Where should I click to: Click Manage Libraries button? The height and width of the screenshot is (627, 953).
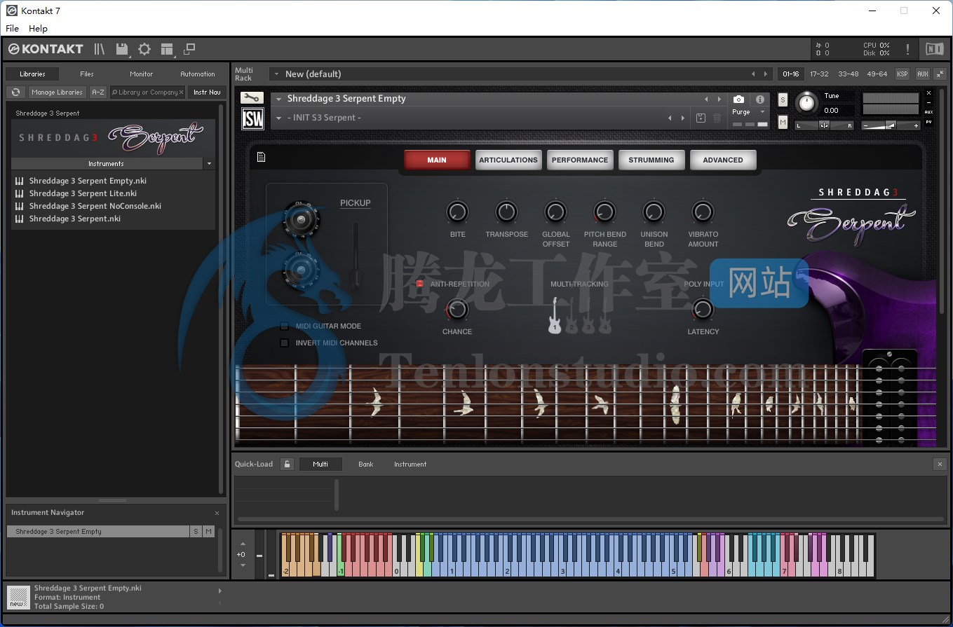57,92
